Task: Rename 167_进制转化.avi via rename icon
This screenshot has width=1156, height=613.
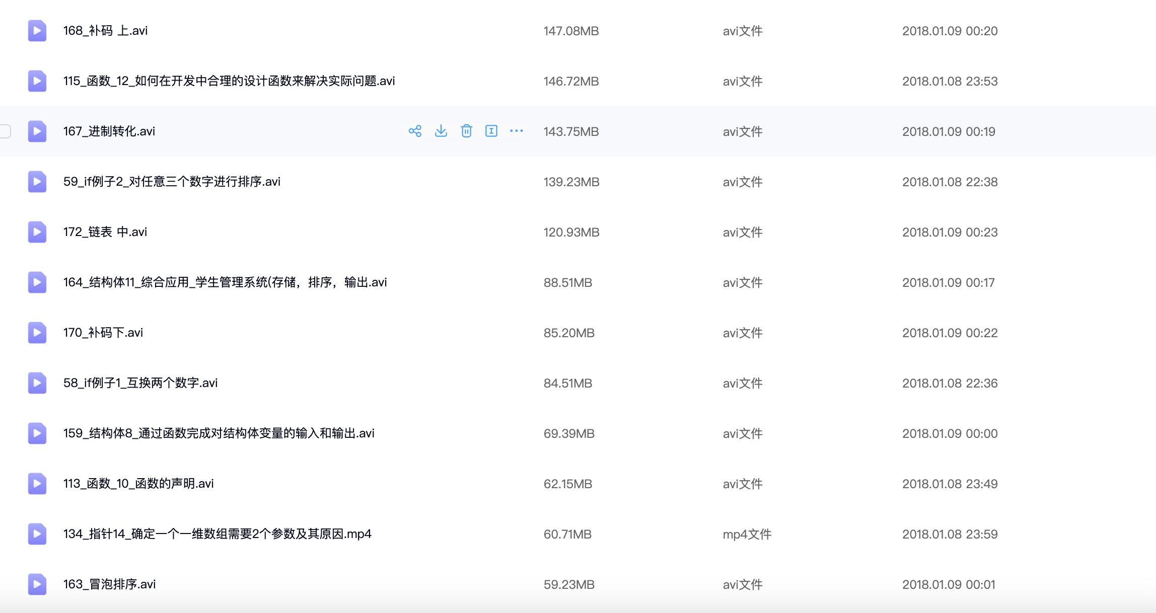Action: point(491,131)
